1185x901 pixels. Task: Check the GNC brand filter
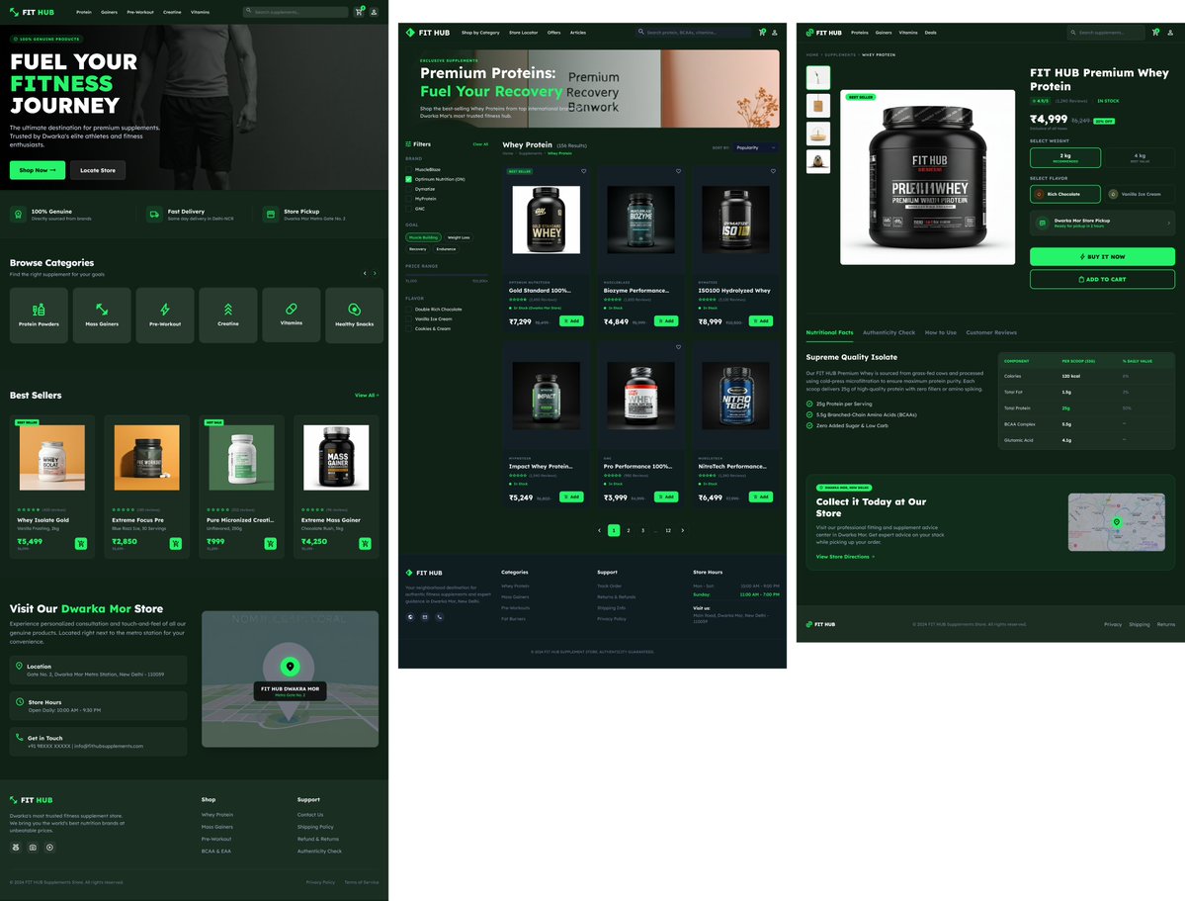tap(409, 209)
